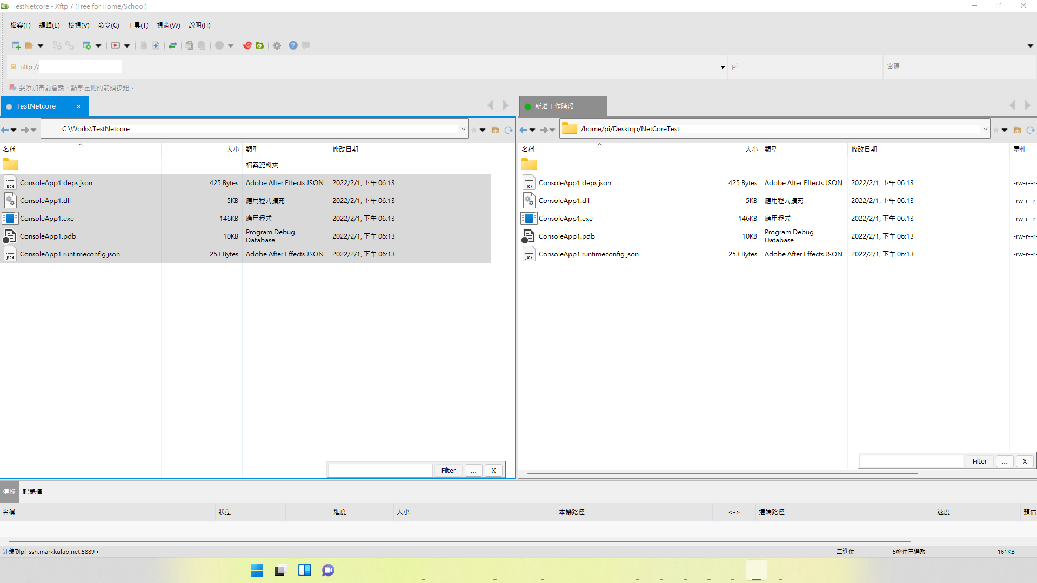
Task: Click the remote pane filter text field
Action: click(911, 461)
